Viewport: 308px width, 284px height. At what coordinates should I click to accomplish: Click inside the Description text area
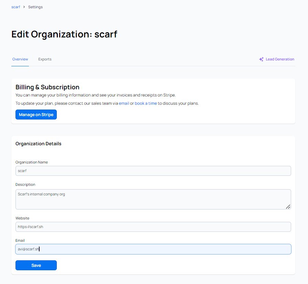(x=153, y=199)
